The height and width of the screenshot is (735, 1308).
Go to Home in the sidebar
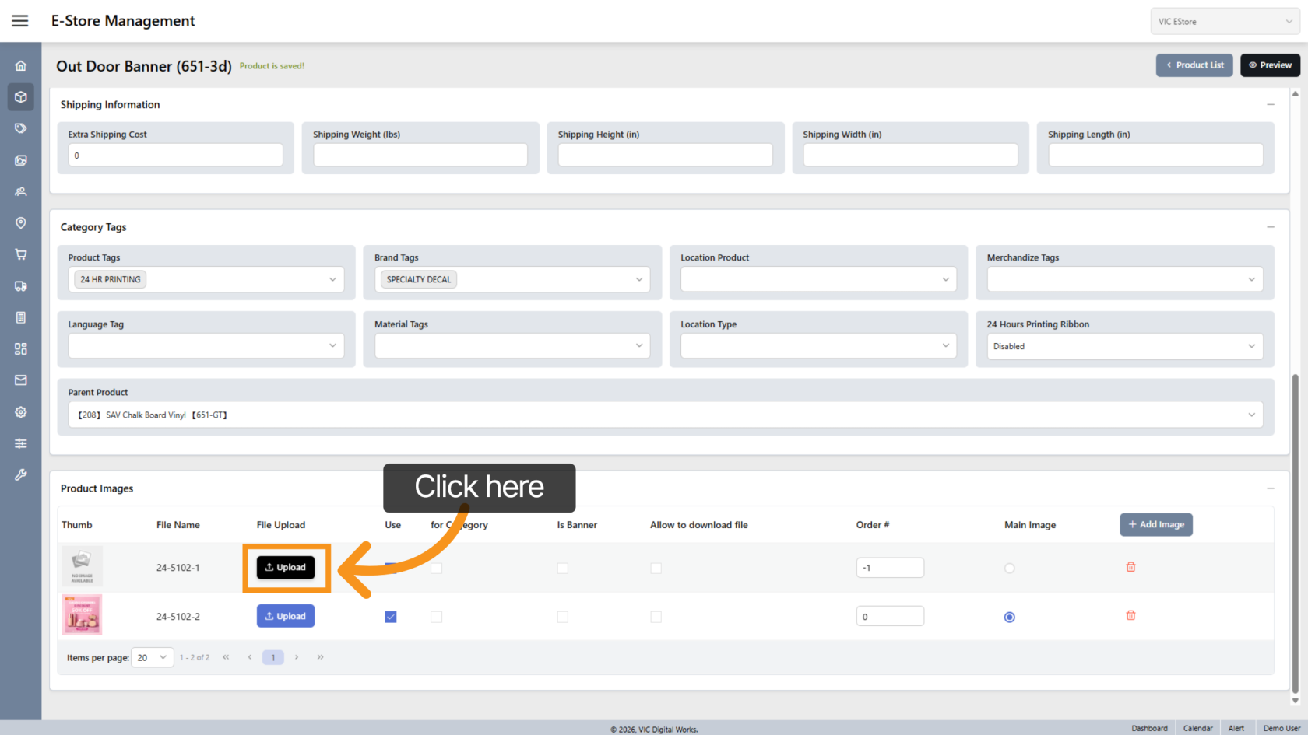(21, 66)
